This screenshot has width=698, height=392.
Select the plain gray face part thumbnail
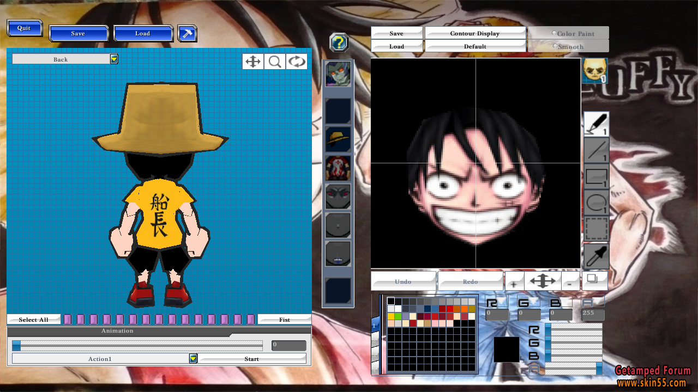tap(338, 225)
